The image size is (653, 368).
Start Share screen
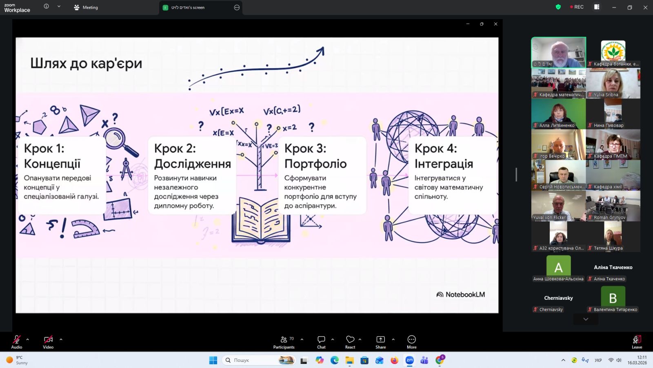[x=380, y=342]
